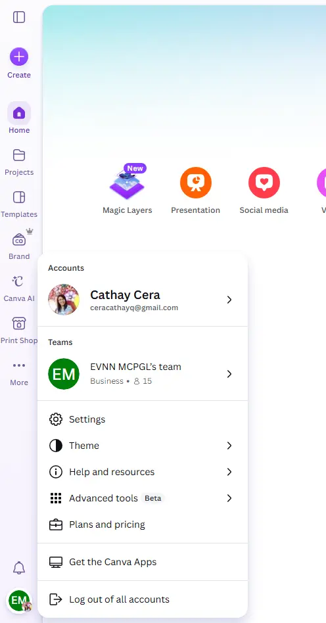The height and width of the screenshot is (623, 326).
Task: Expand Help and resources submenu arrow
Action: pyautogui.click(x=229, y=472)
